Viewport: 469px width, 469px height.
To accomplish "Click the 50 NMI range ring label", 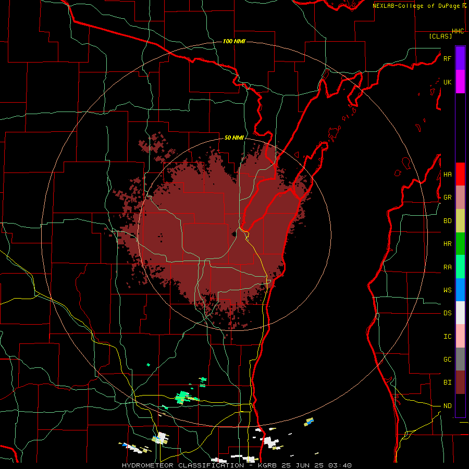I will [234, 138].
